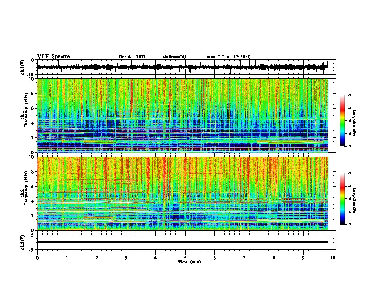Click the ch.2 frequency spectrogram panel
Viewport: 375px width, 289px height.
click(x=183, y=194)
